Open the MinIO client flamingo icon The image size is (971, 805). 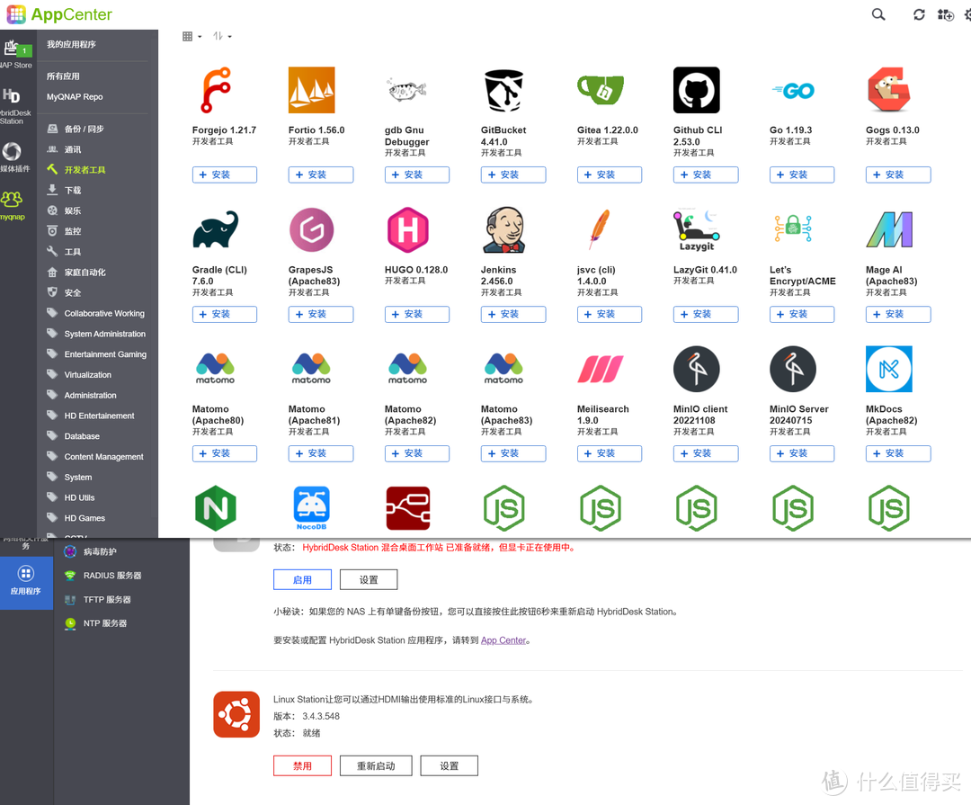click(x=697, y=370)
